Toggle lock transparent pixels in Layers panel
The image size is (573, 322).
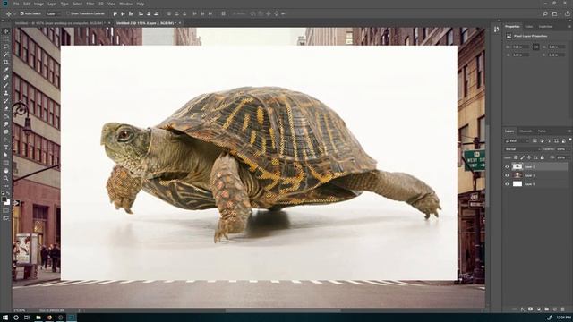(516, 157)
